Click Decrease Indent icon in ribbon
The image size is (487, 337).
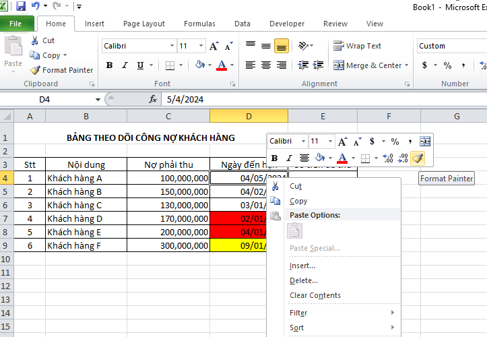pos(303,65)
